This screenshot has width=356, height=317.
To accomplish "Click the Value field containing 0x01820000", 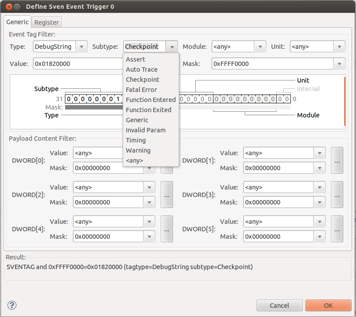I will [75, 64].
